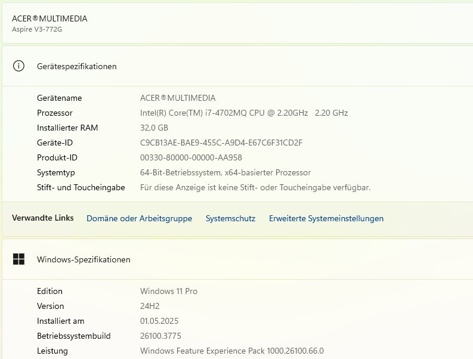Open the Domäne oder Arbeitsgruppe link
This screenshot has width=473, height=359.
tap(139, 218)
